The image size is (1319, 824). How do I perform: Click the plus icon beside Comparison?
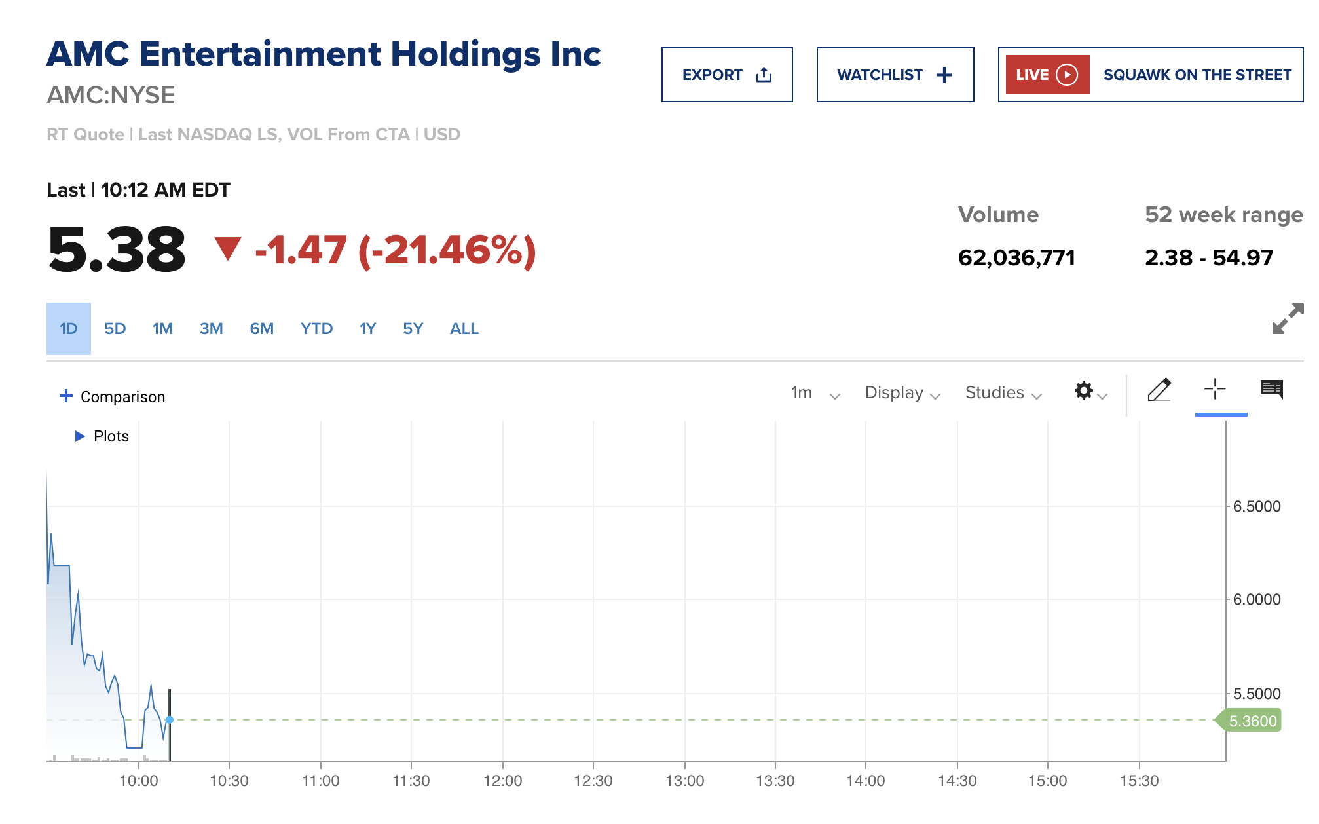point(65,396)
